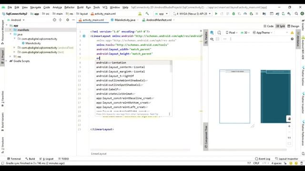
Task: Open the Palette side panel
Action: [x=206, y=38]
